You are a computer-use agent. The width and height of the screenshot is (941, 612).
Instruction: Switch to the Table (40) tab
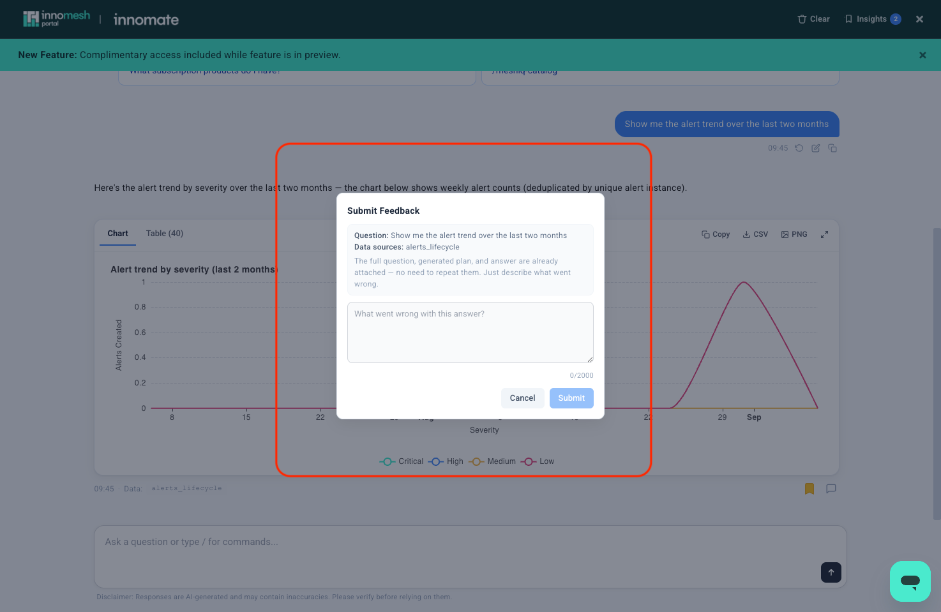pyautogui.click(x=165, y=234)
